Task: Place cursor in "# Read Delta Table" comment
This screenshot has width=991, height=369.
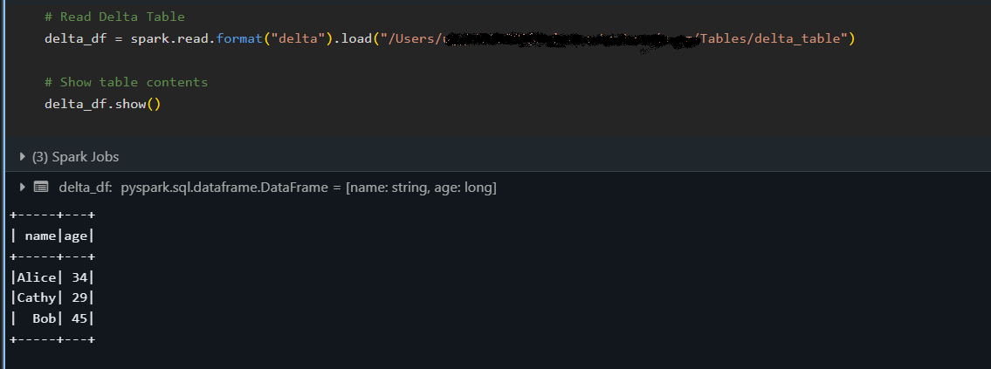Action: (114, 17)
